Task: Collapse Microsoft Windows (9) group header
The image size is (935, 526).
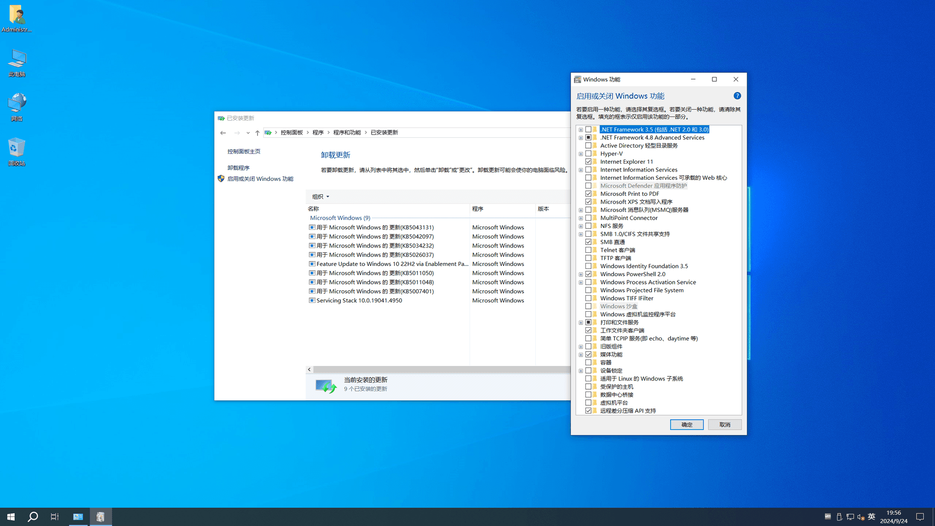Action: pyautogui.click(x=340, y=218)
